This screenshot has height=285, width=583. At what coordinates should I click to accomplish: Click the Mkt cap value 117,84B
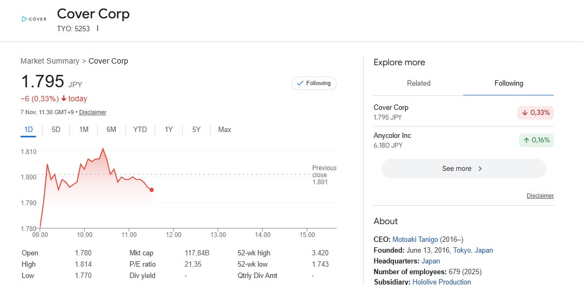[197, 253]
